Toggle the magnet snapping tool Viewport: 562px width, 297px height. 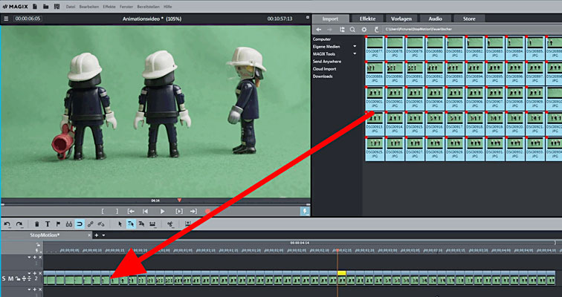pyautogui.click(x=79, y=223)
